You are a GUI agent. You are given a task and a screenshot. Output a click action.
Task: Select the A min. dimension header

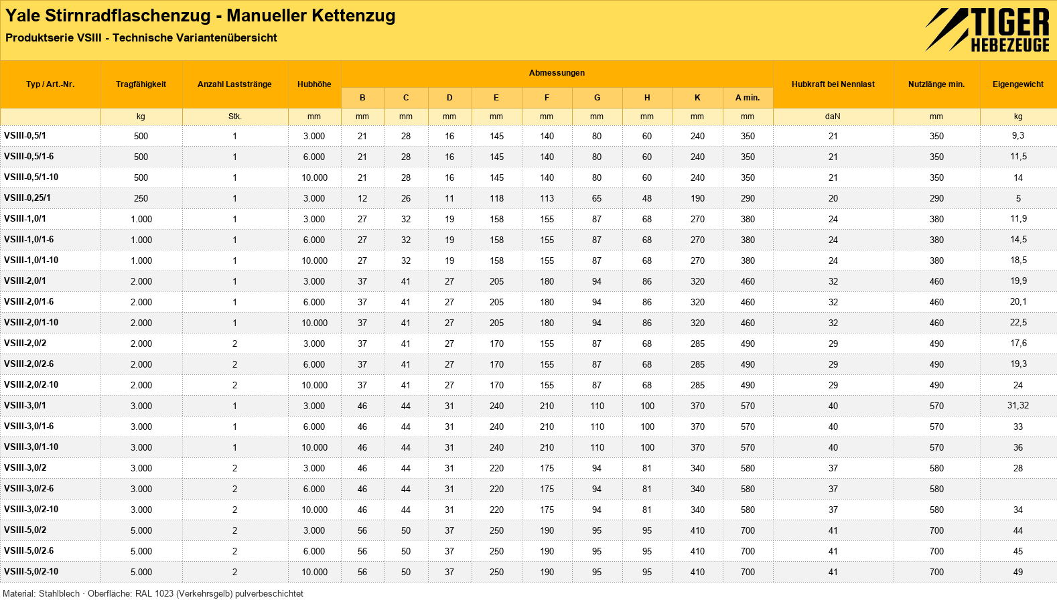point(748,98)
